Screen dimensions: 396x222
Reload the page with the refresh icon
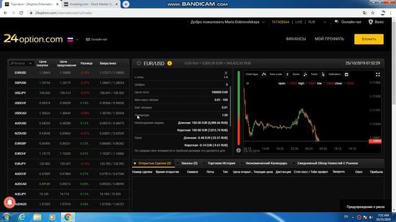click(21, 13)
